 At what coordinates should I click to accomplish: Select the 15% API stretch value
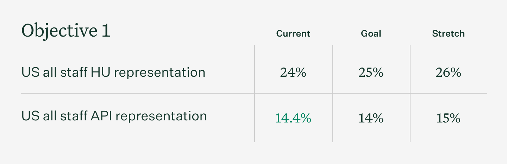(448, 118)
